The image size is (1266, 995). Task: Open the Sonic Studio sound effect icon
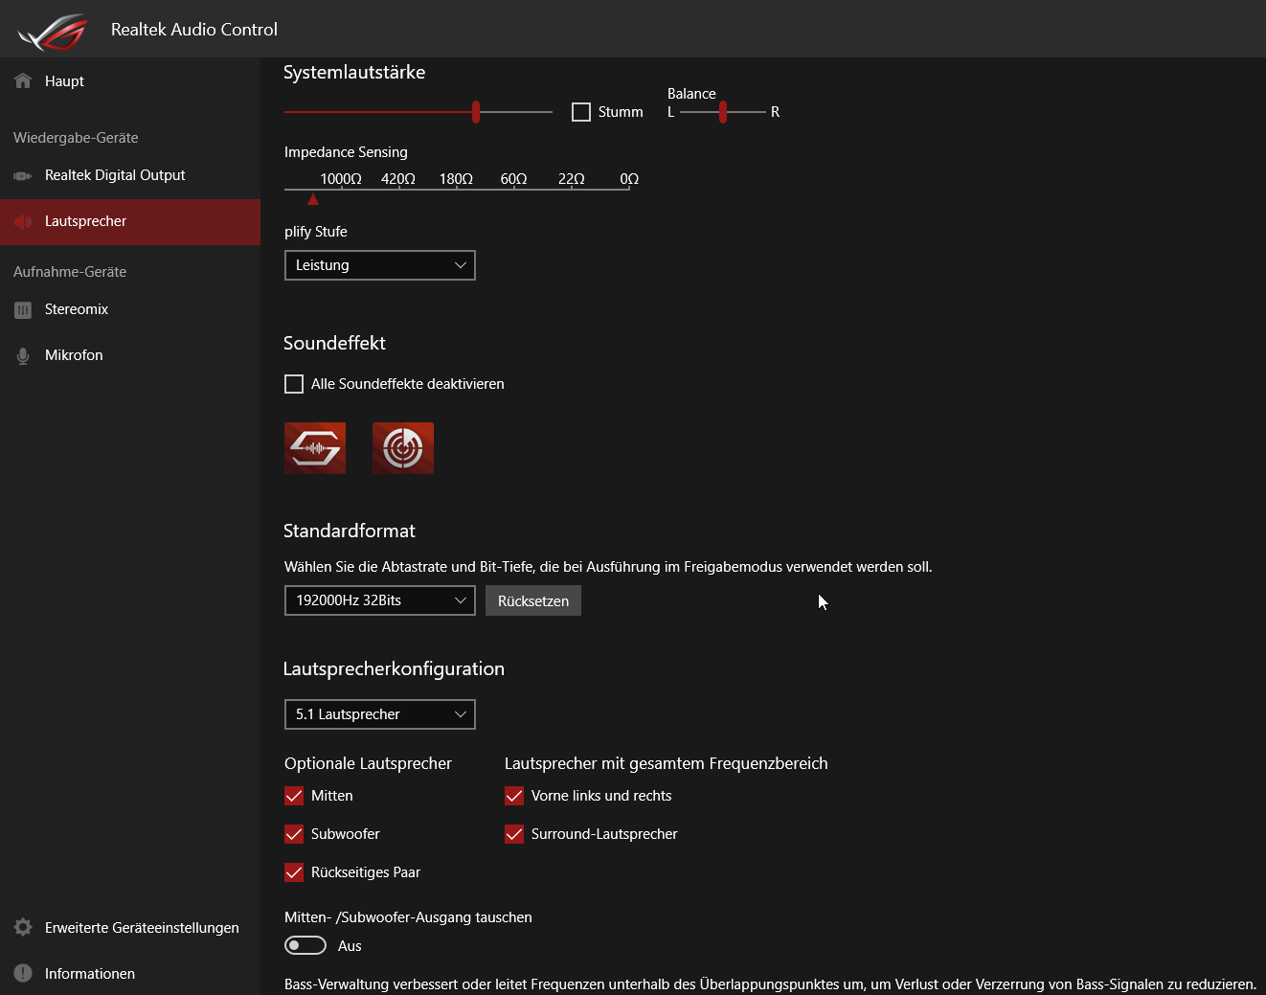click(315, 448)
